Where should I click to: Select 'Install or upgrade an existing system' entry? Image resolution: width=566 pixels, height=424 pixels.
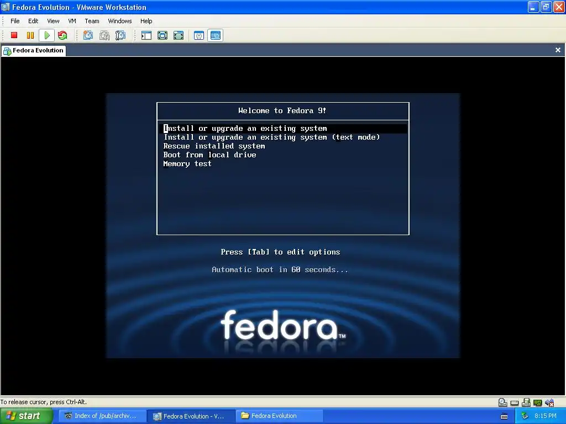point(284,128)
